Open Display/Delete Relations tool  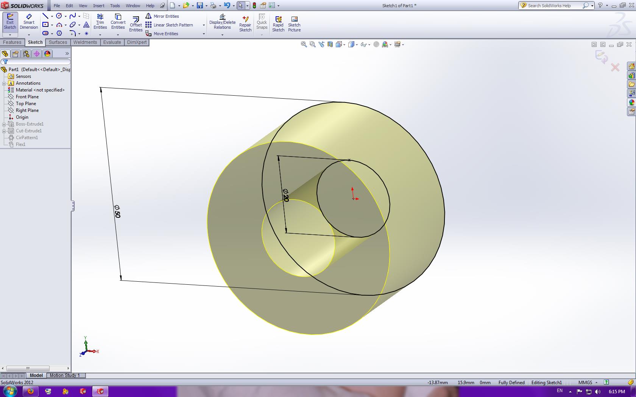[x=222, y=22]
